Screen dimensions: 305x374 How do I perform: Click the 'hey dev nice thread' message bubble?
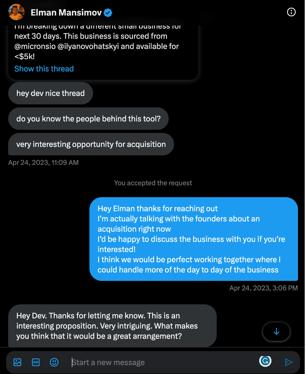pos(50,93)
